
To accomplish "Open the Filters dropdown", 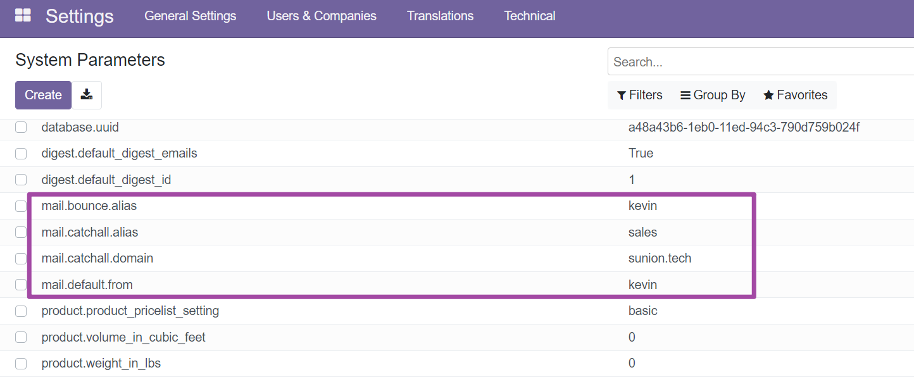I will tap(639, 95).
